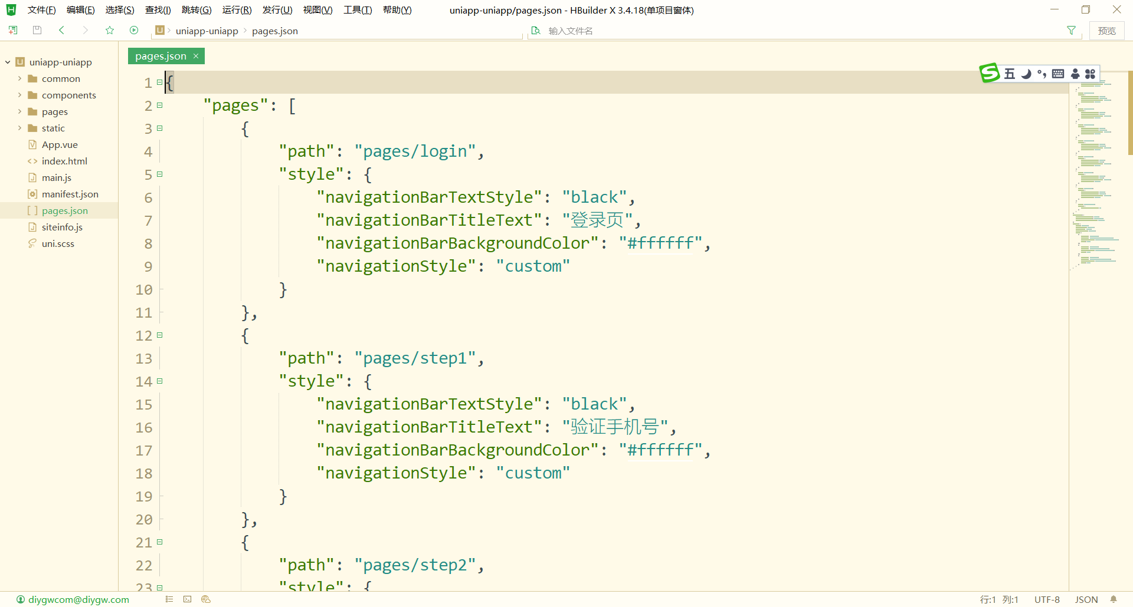The width and height of the screenshot is (1133, 607).
Task: Open index.html in the project tree
Action: coord(64,161)
